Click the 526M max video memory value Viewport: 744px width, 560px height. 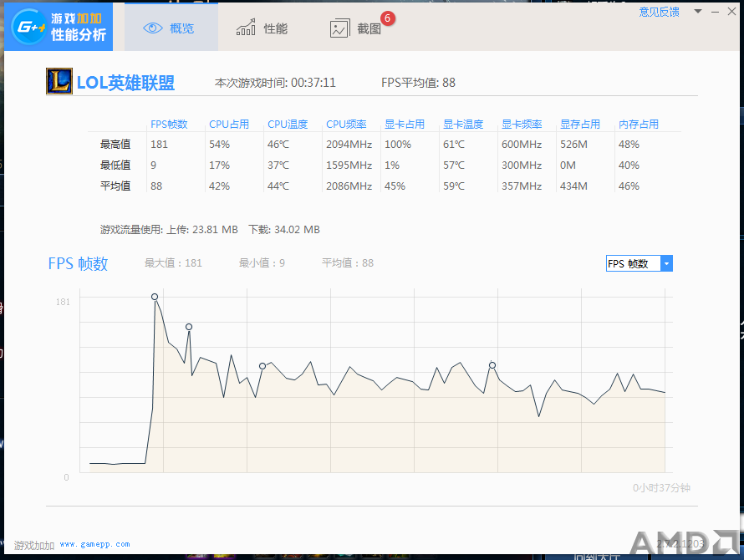[x=573, y=145]
